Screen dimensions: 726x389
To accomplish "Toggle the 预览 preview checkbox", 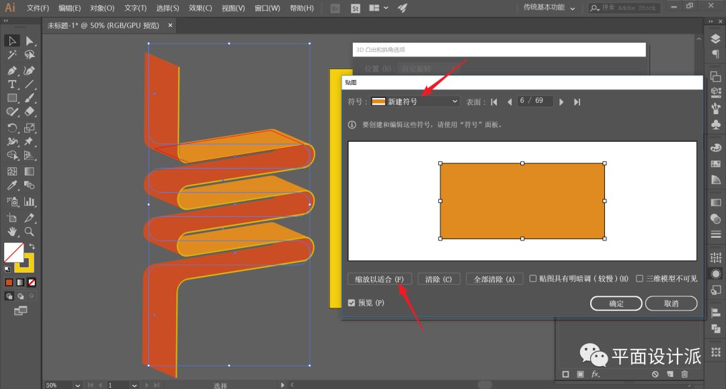I will pos(352,303).
